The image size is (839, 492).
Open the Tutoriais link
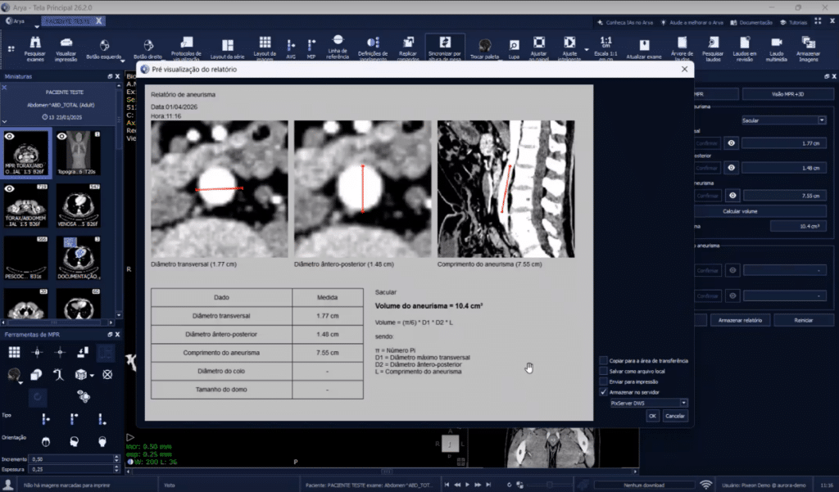coord(793,22)
